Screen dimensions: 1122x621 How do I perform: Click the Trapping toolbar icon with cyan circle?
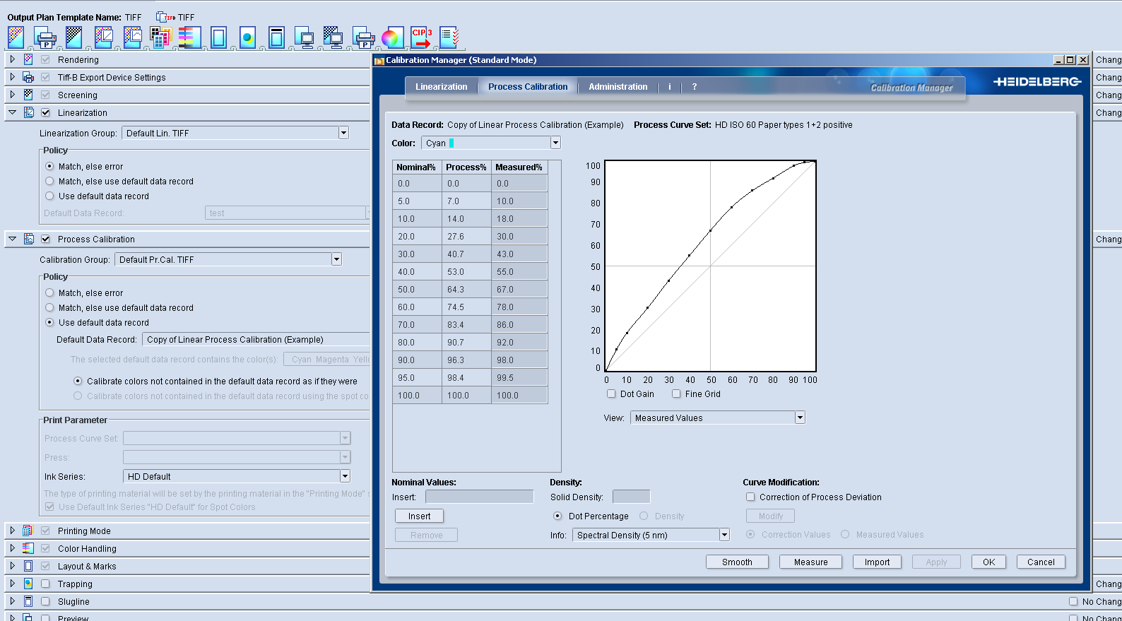[247, 37]
